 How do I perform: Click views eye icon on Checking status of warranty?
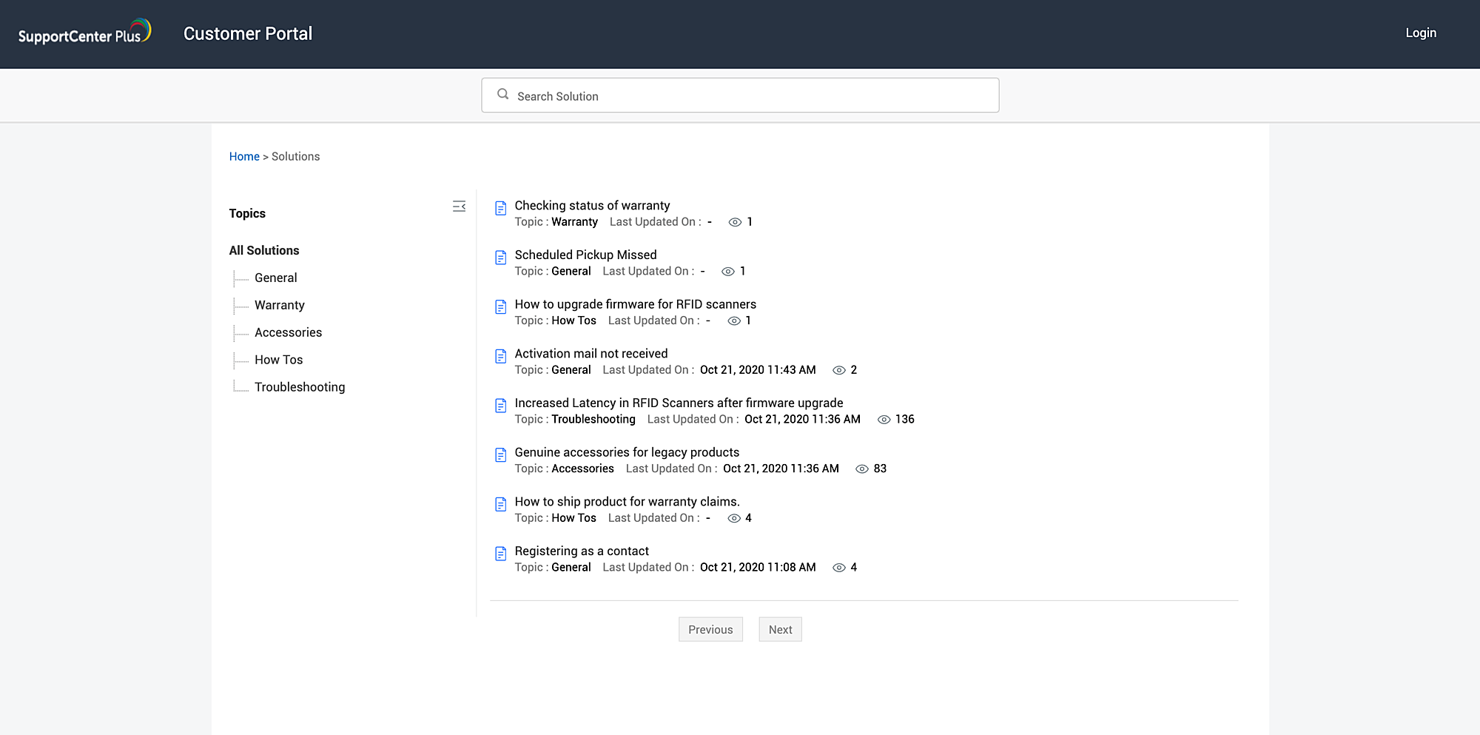(x=735, y=222)
